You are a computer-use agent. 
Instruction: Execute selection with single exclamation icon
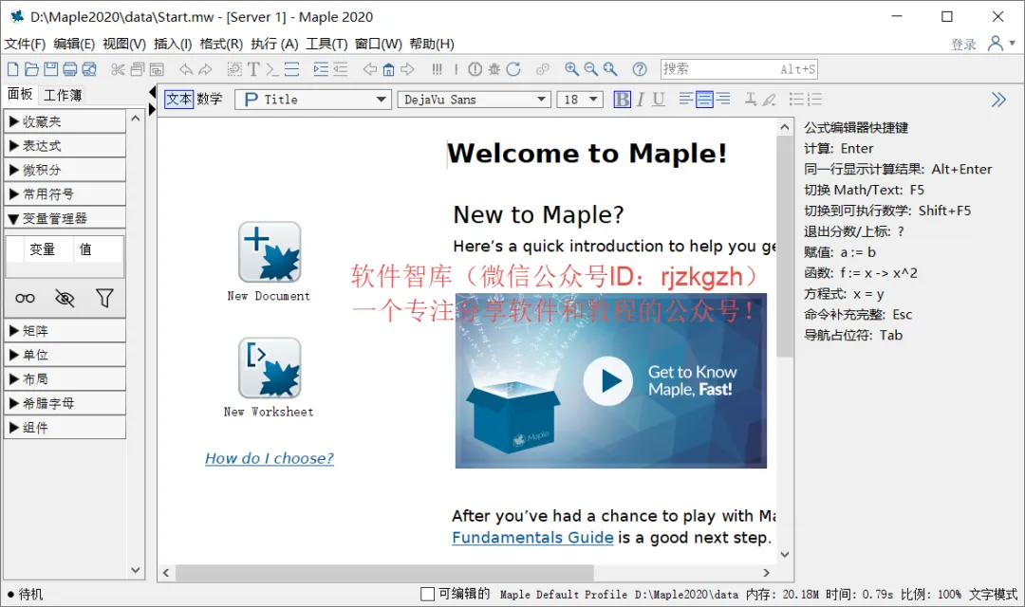(x=456, y=69)
